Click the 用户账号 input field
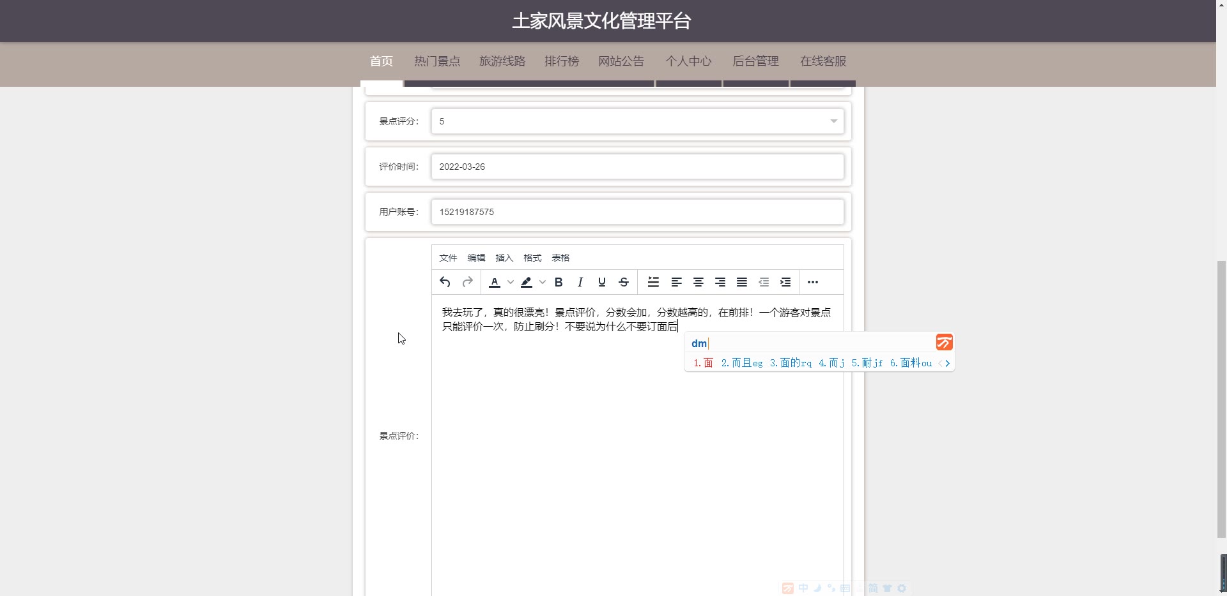This screenshot has height=596, width=1227. [637, 212]
